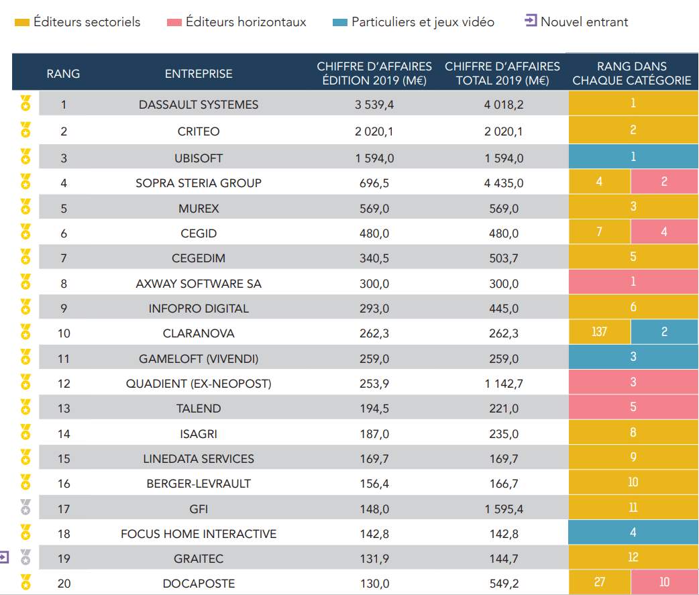Select the medal icon on the Ubisoft row
The image size is (699, 595).
click(26, 156)
